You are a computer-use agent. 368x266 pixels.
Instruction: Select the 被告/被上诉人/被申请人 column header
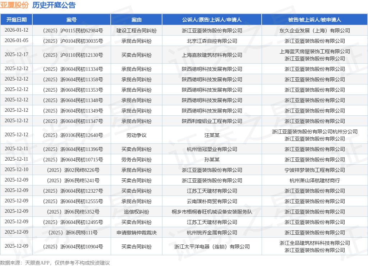click(x=314, y=20)
